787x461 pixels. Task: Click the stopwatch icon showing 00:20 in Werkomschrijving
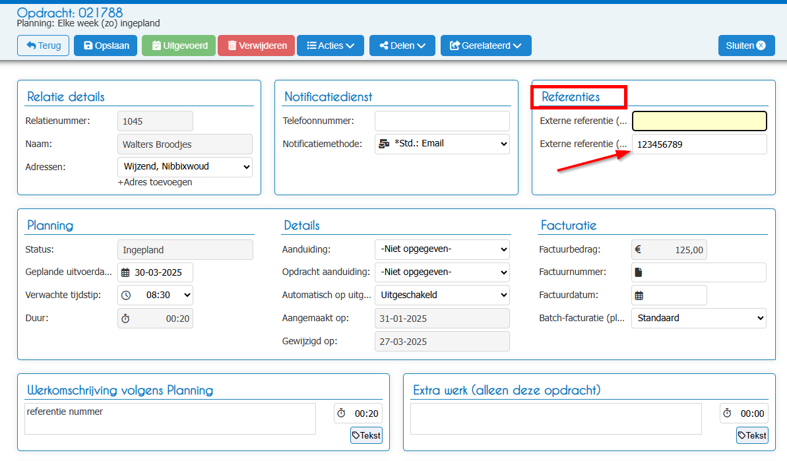(341, 414)
